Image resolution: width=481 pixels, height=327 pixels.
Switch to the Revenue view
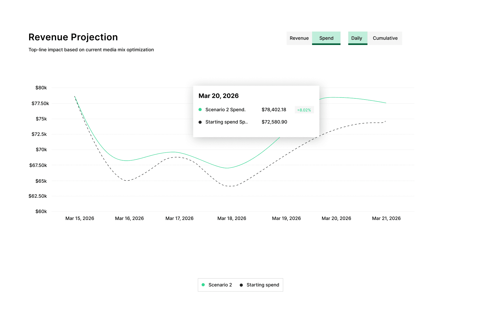point(299,38)
